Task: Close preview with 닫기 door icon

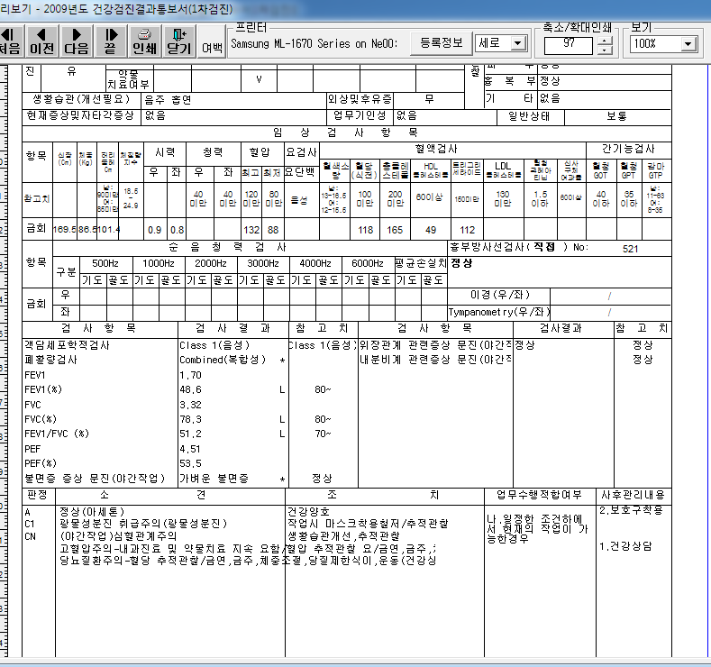Action: tap(179, 41)
